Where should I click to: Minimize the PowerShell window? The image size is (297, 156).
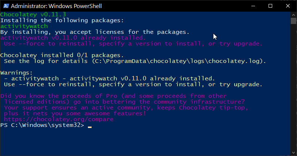[x=253, y=6]
